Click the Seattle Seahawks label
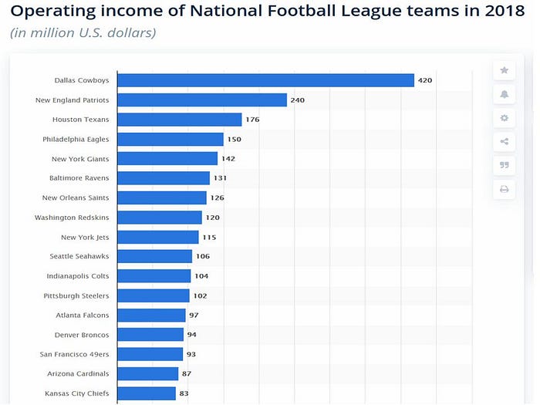Image resolution: width=540 pixels, height=405 pixels. [79, 256]
